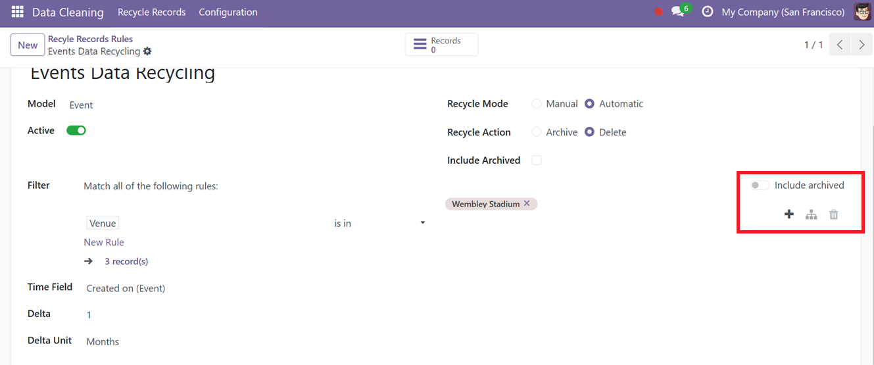Open the messages chat icon

coord(678,12)
